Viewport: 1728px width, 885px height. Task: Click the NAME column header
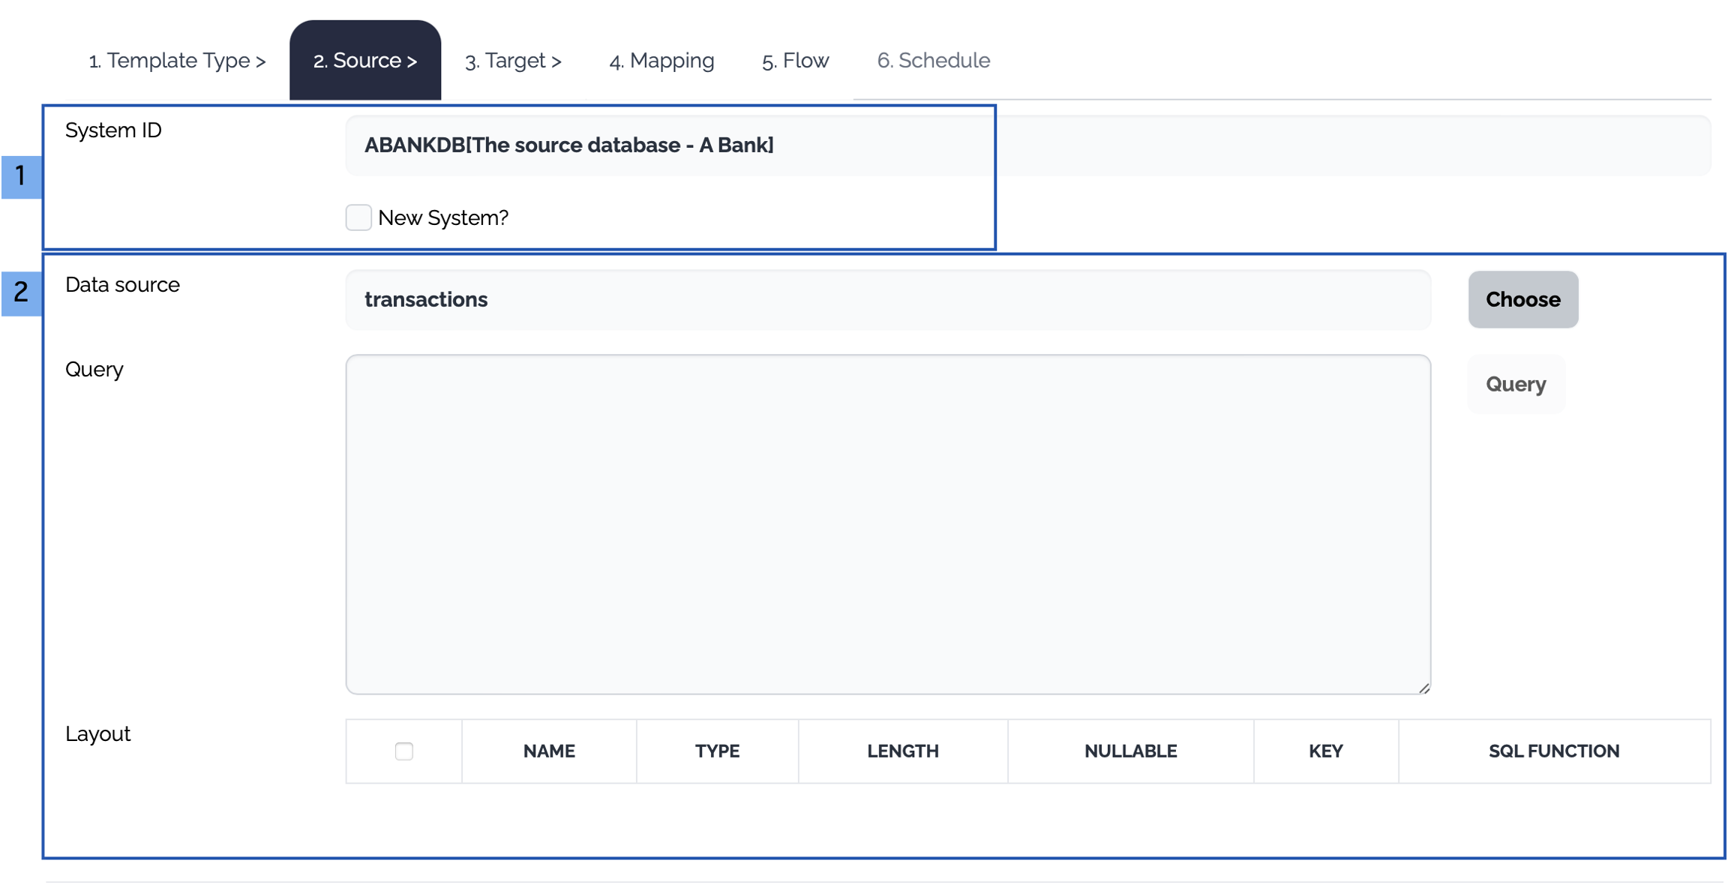click(549, 751)
